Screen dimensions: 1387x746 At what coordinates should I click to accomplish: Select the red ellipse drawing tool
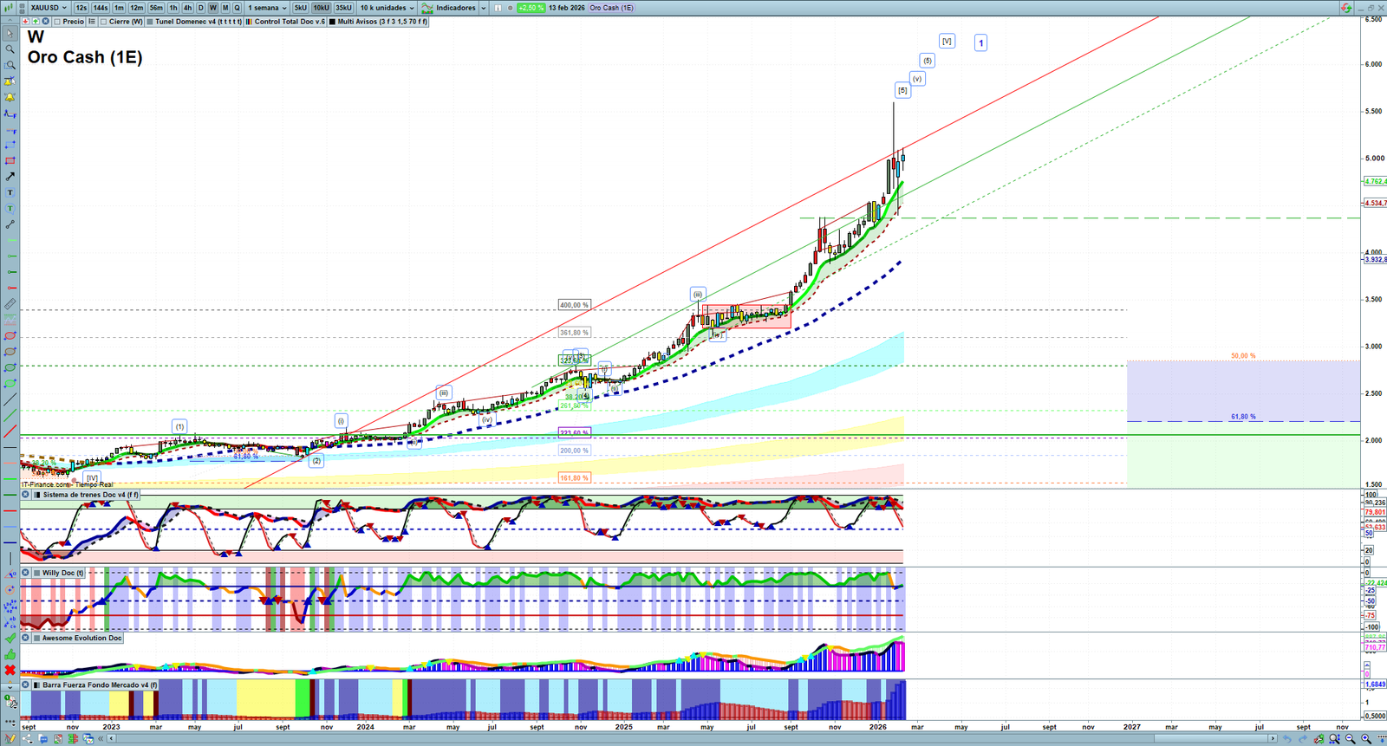[10, 336]
